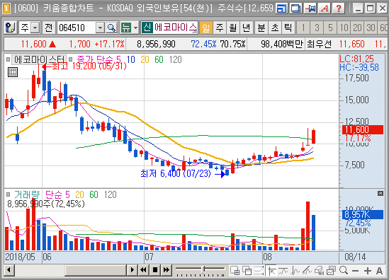The height and width of the screenshot is (280, 389).
Task: Click the interval 10 button
Action: 344,28
